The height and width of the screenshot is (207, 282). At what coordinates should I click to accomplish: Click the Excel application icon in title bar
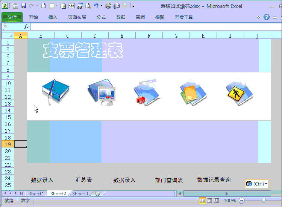point(5,6)
